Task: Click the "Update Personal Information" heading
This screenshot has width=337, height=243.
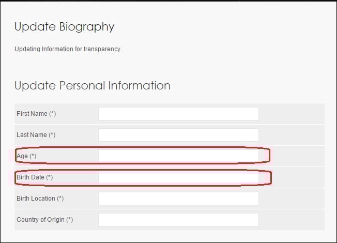Action: click(x=93, y=85)
